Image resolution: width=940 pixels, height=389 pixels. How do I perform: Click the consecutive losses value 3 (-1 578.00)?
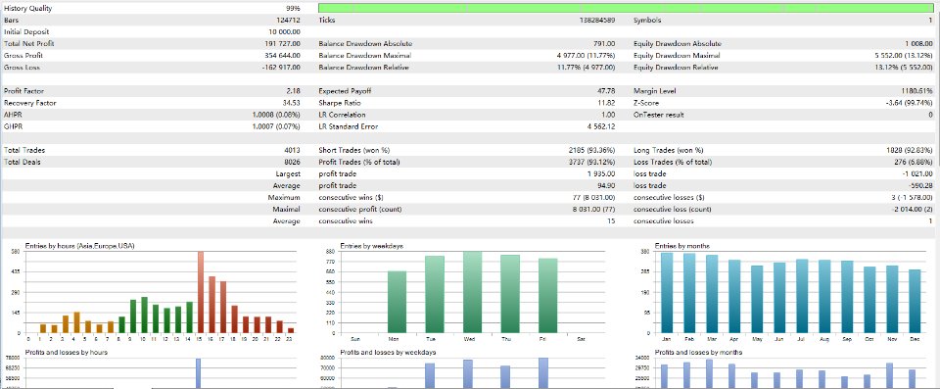912,198
